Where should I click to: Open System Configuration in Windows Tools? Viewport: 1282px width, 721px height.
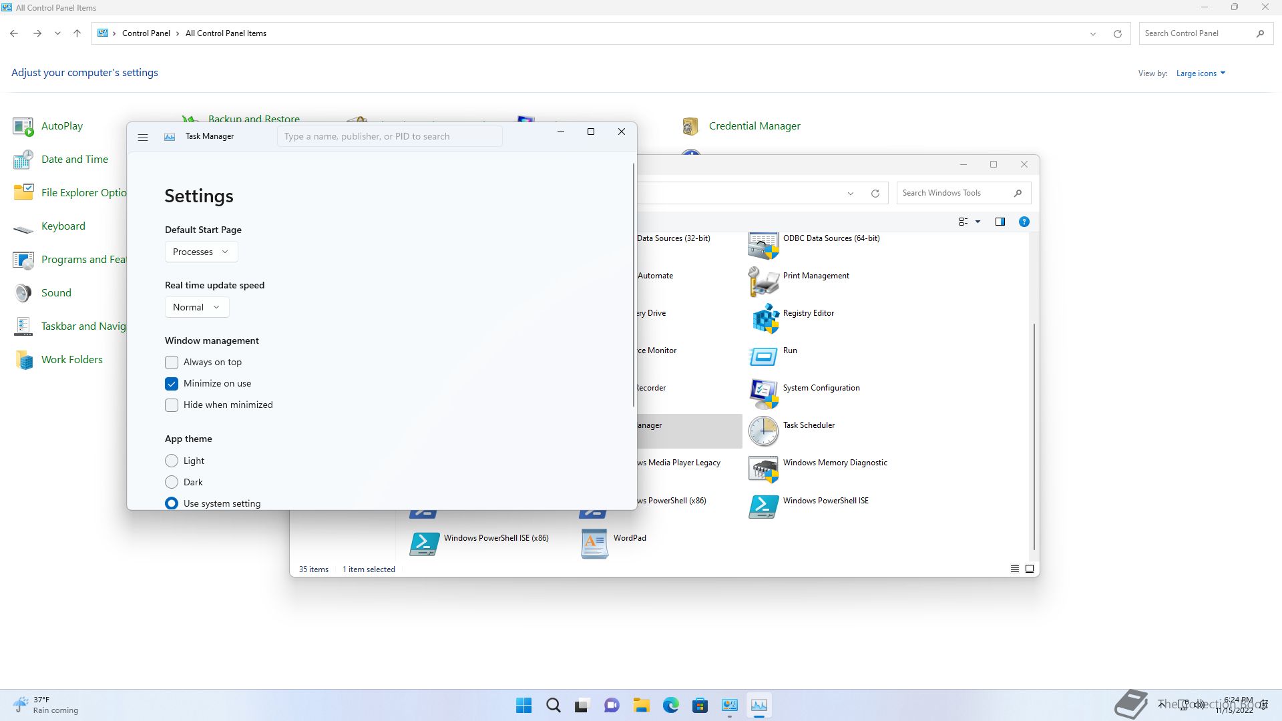pyautogui.click(x=805, y=393)
